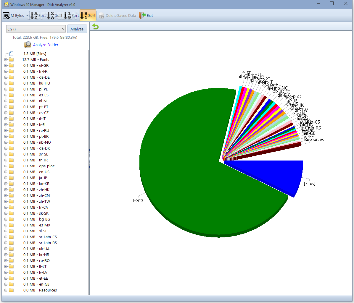354x303 pixels.
Task: Select '0.1 MB - bg-BG' row
Action: click(x=37, y=219)
